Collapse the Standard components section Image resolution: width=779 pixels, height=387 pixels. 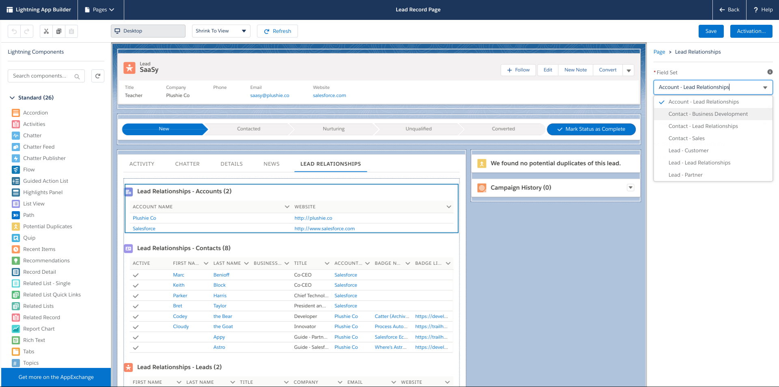pos(12,98)
